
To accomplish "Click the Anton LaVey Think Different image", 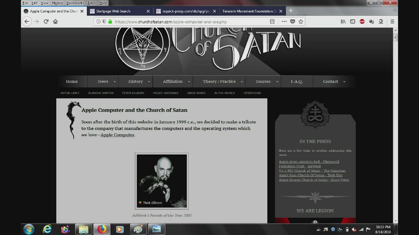I will [x=161, y=181].
